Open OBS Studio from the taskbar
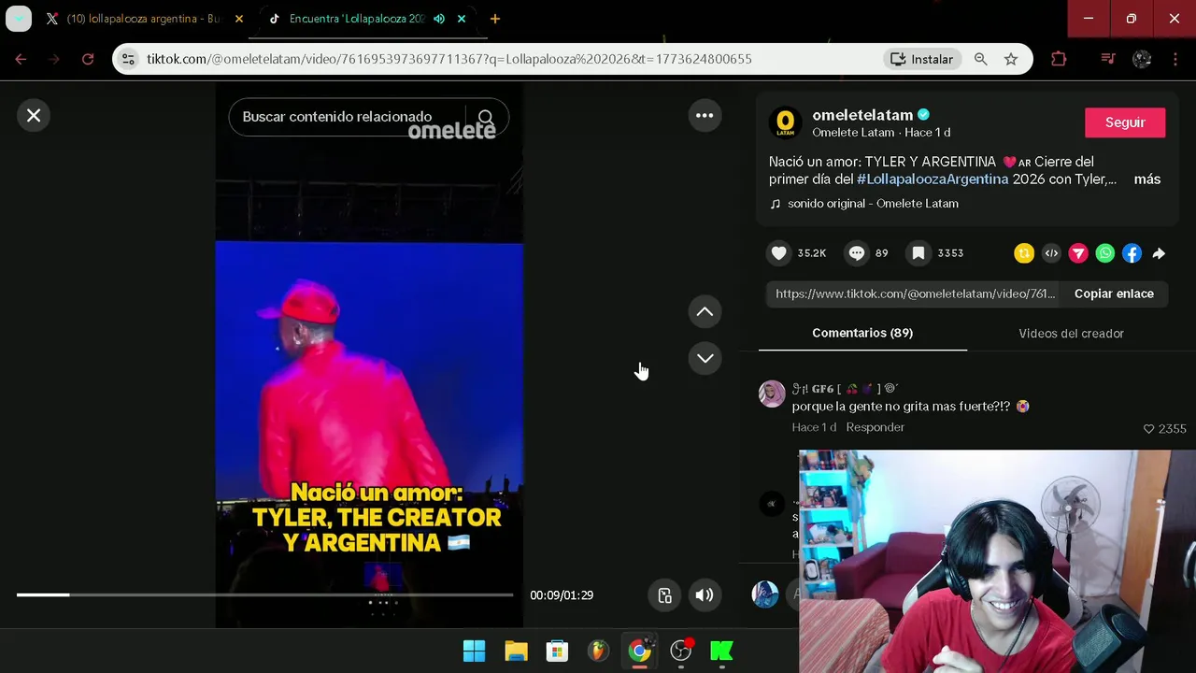The height and width of the screenshot is (673, 1196). point(681,651)
